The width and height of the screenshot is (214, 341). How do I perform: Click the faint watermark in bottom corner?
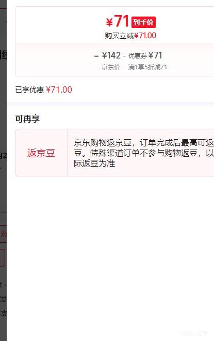coord(195,333)
